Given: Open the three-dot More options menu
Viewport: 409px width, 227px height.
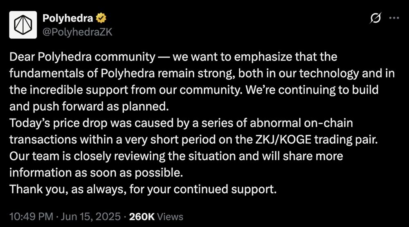Looking at the screenshot, I should coord(394,18).
